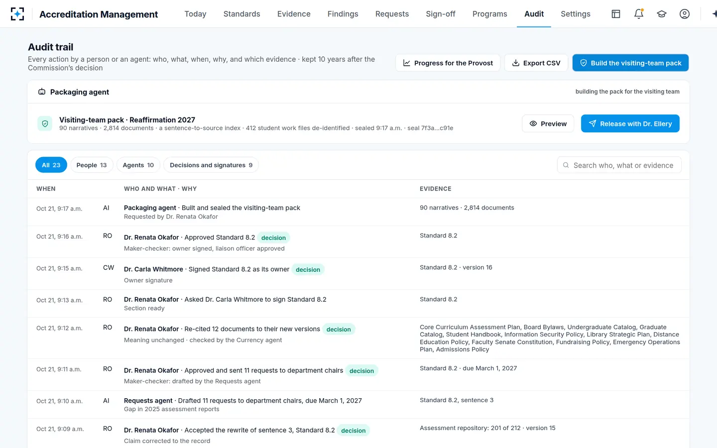
Task: Select the All 23 filter chip
Action: pyautogui.click(x=51, y=165)
